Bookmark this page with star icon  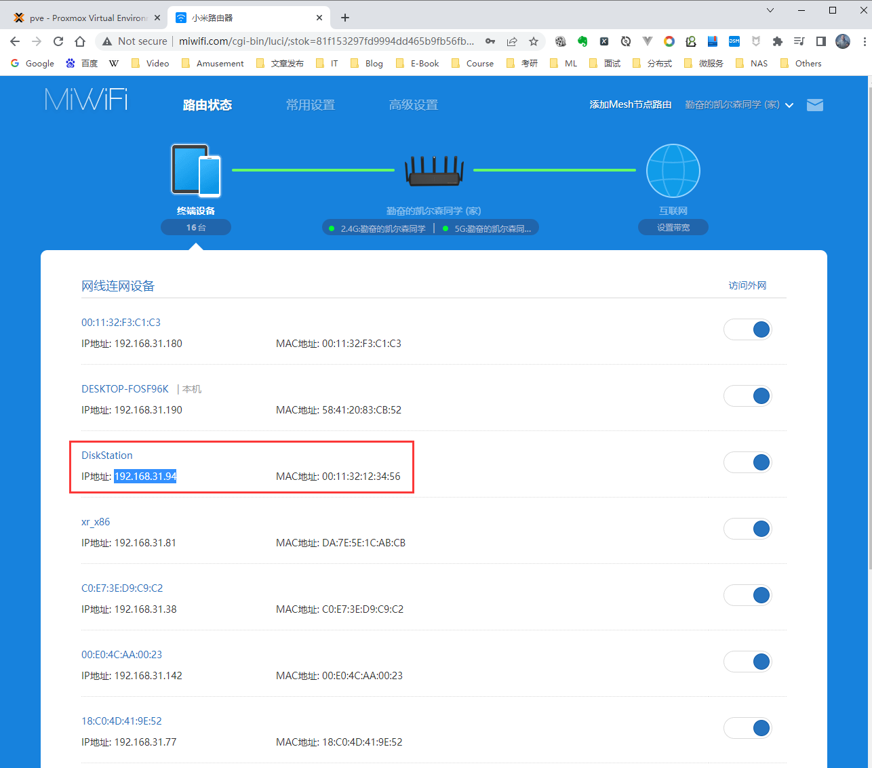pyautogui.click(x=534, y=41)
